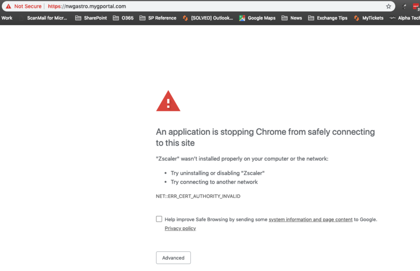Open system information and page content link
This screenshot has height=271, width=420.
[x=311, y=220]
